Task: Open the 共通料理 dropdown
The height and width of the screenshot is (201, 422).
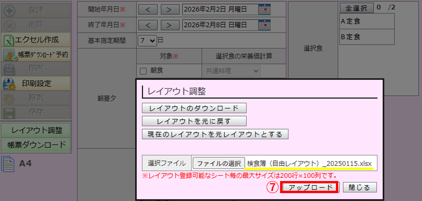Action: (232, 71)
